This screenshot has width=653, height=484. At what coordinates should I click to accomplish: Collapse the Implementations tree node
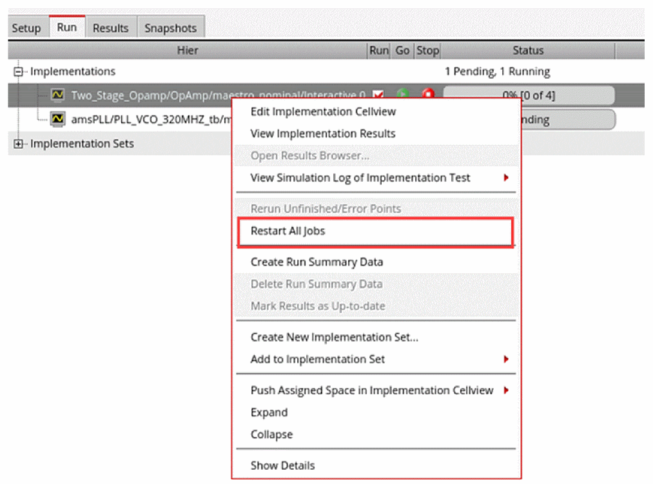pos(18,72)
